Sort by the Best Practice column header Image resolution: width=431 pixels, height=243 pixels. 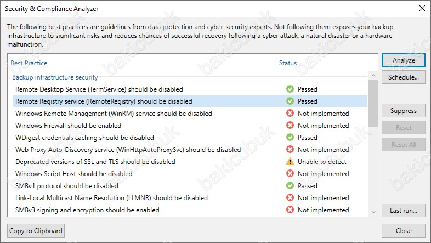coord(29,63)
